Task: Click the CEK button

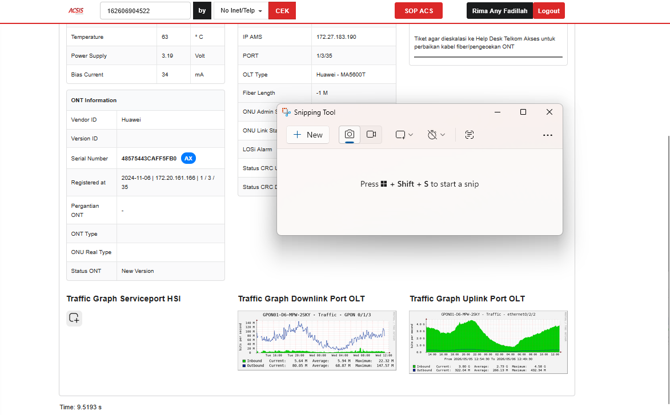Action: [282, 11]
